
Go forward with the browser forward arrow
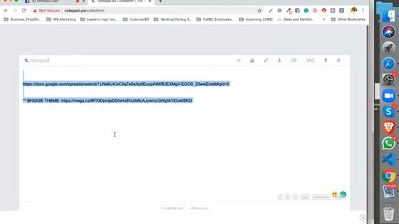click(x=15, y=11)
